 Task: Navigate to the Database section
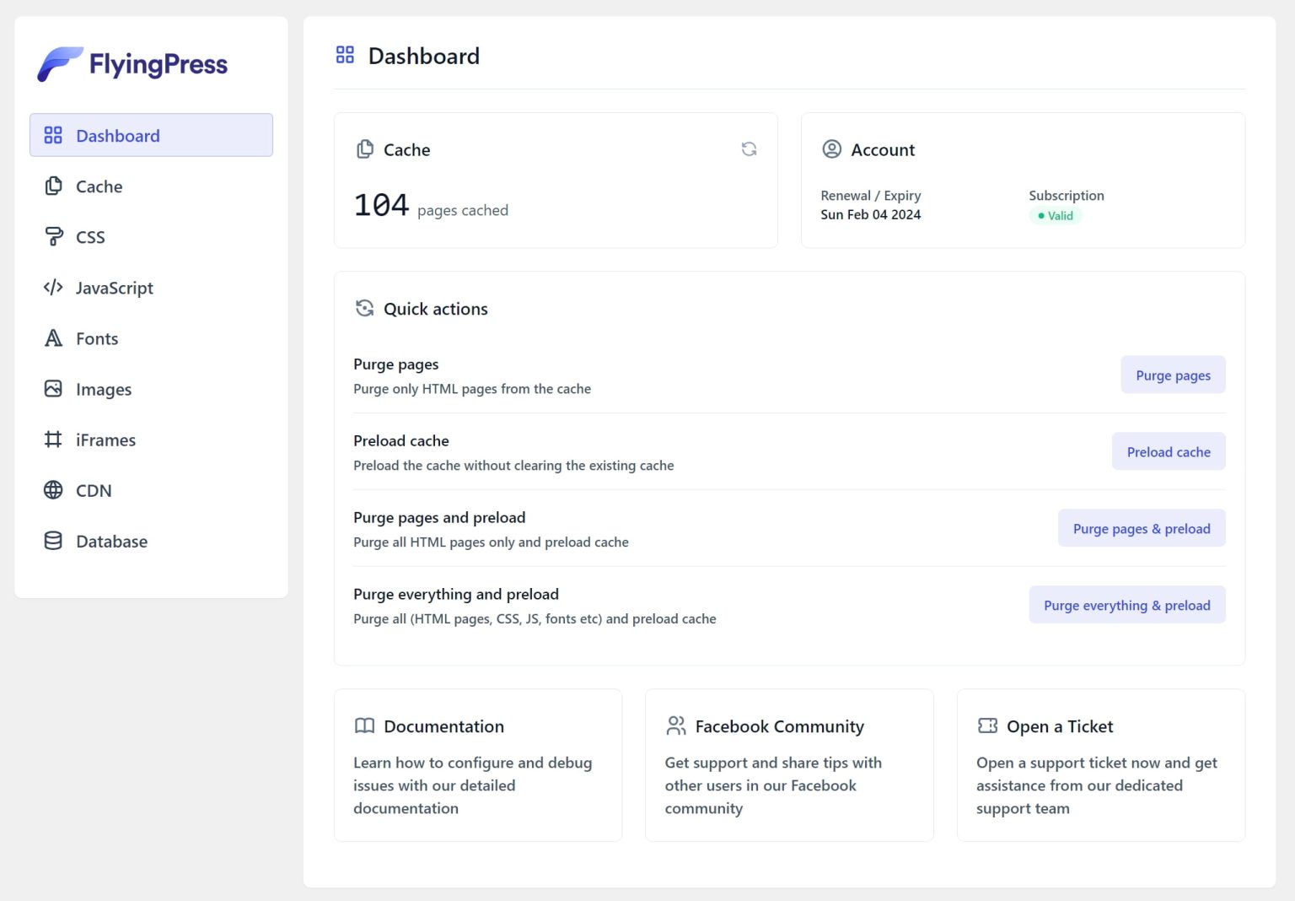111,541
